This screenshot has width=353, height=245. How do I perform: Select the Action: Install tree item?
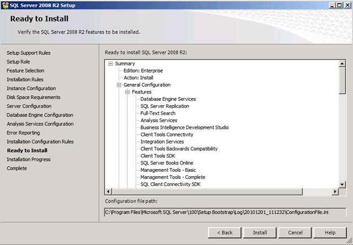(x=138, y=78)
